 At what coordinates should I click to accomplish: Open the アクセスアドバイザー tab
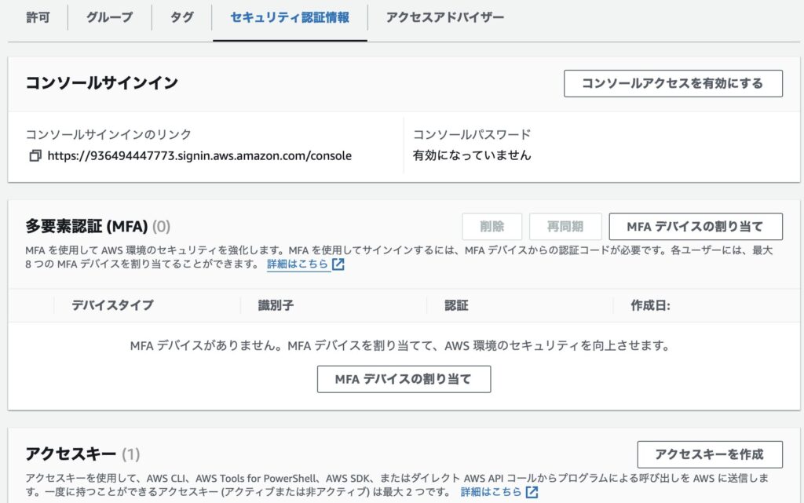(x=444, y=17)
